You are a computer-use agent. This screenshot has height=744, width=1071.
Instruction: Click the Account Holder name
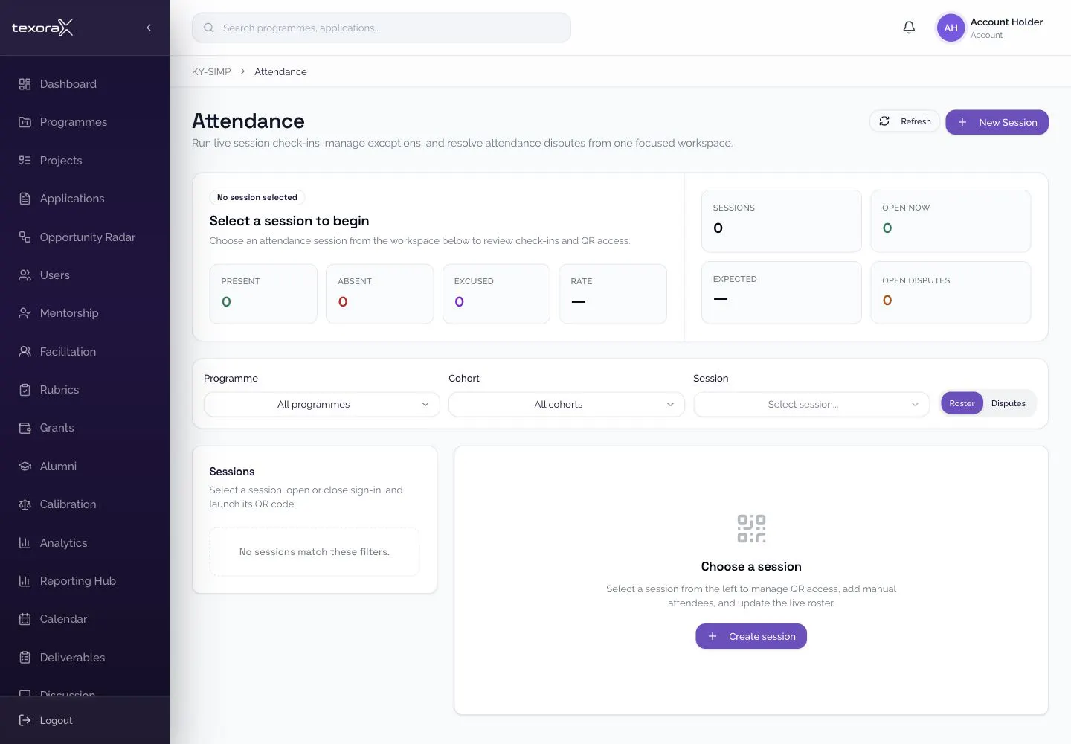pos(1006,22)
